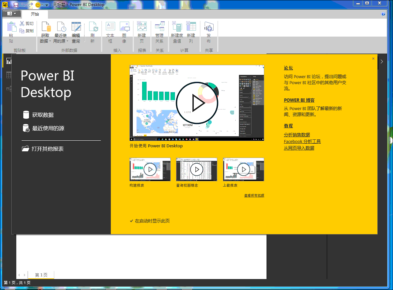Play the main getting started video
The image size is (393, 290).
[197, 103]
